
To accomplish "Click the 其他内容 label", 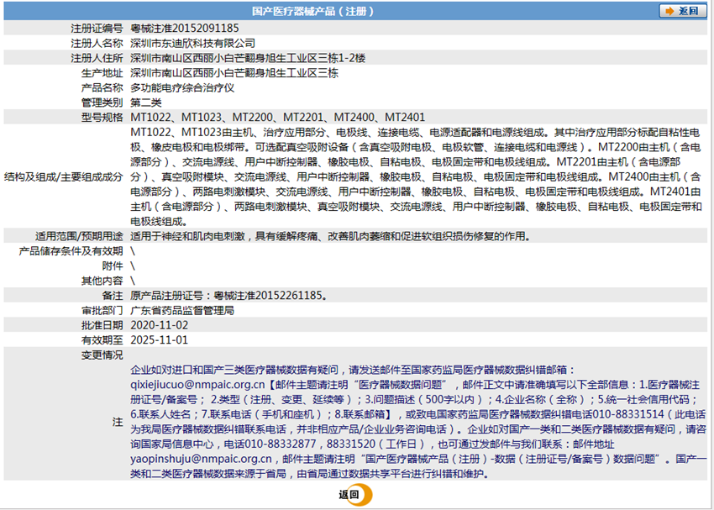I will tap(102, 281).
